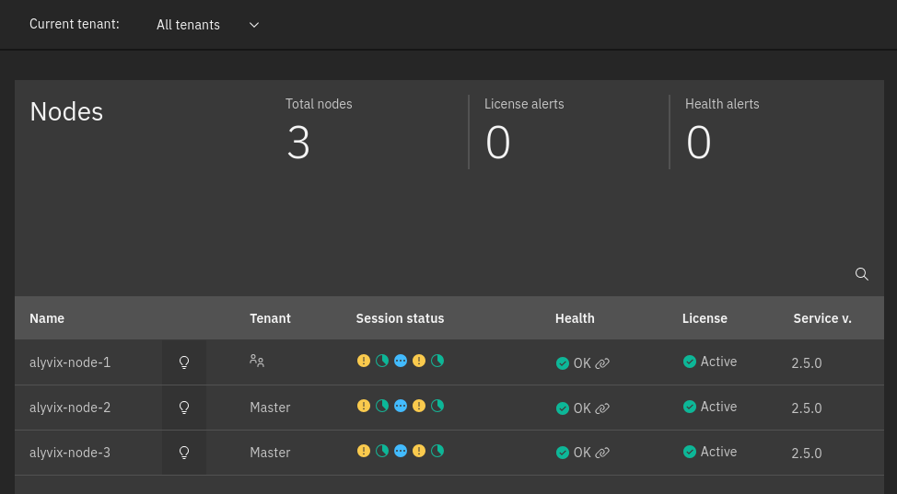
Task: Click the blue session status icon for alyvix-node-1
Action: 401,361
